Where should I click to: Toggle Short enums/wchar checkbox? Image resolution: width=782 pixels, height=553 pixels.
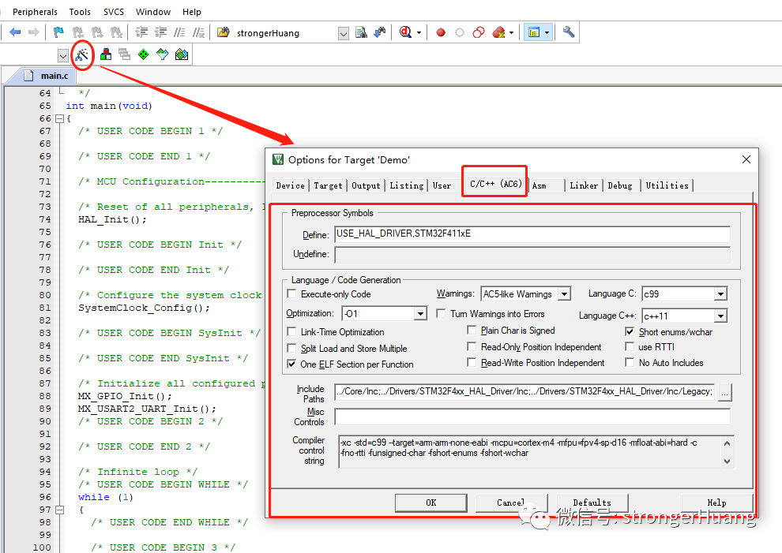coord(630,332)
